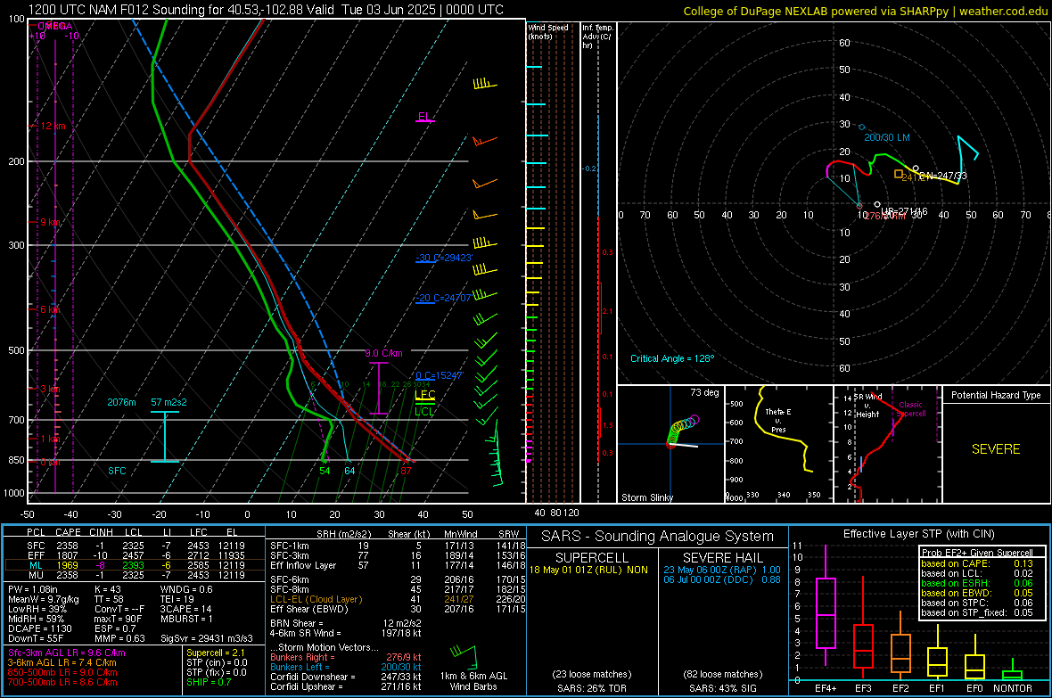Click the 'Prob EF2+ Given Supercell' heading
Viewport: 1052px width, 698px height.
click(977, 553)
